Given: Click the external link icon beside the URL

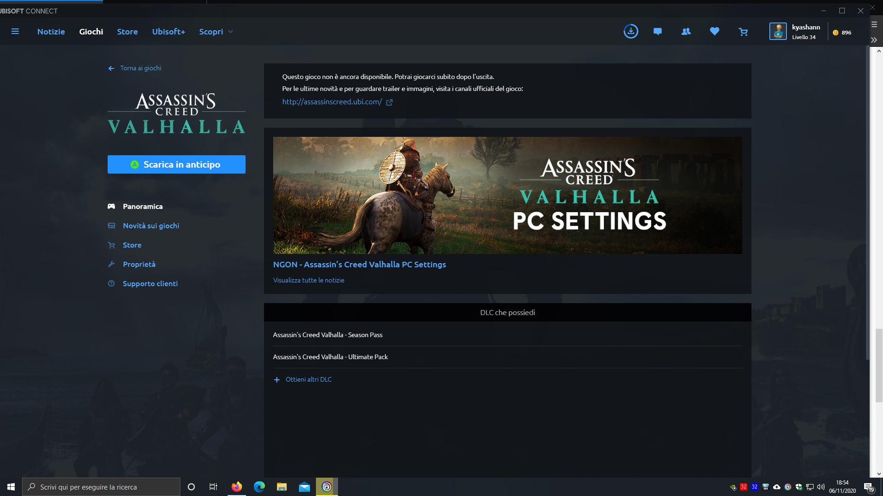Looking at the screenshot, I should coord(389,102).
